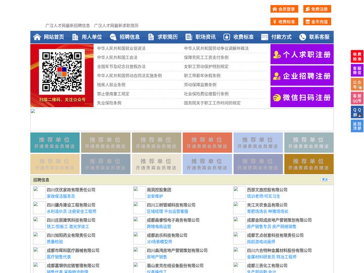This screenshot has width=364, height=273.
Task: Click the icon beside 收费标准 in navbar
Action: (226, 37)
